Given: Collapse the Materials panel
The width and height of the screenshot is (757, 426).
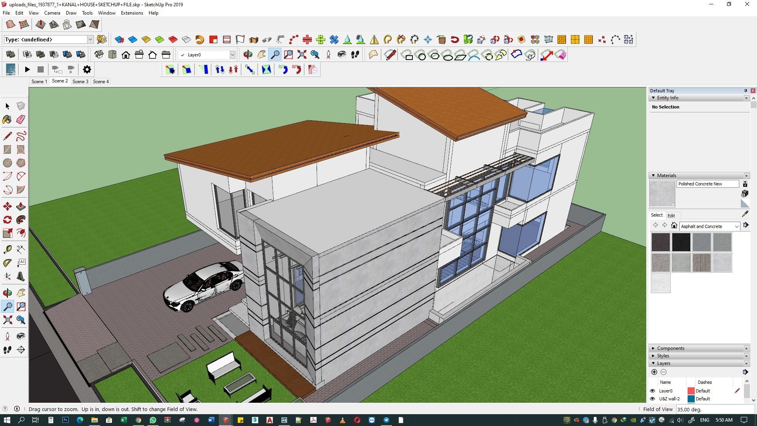Looking at the screenshot, I should pos(653,176).
